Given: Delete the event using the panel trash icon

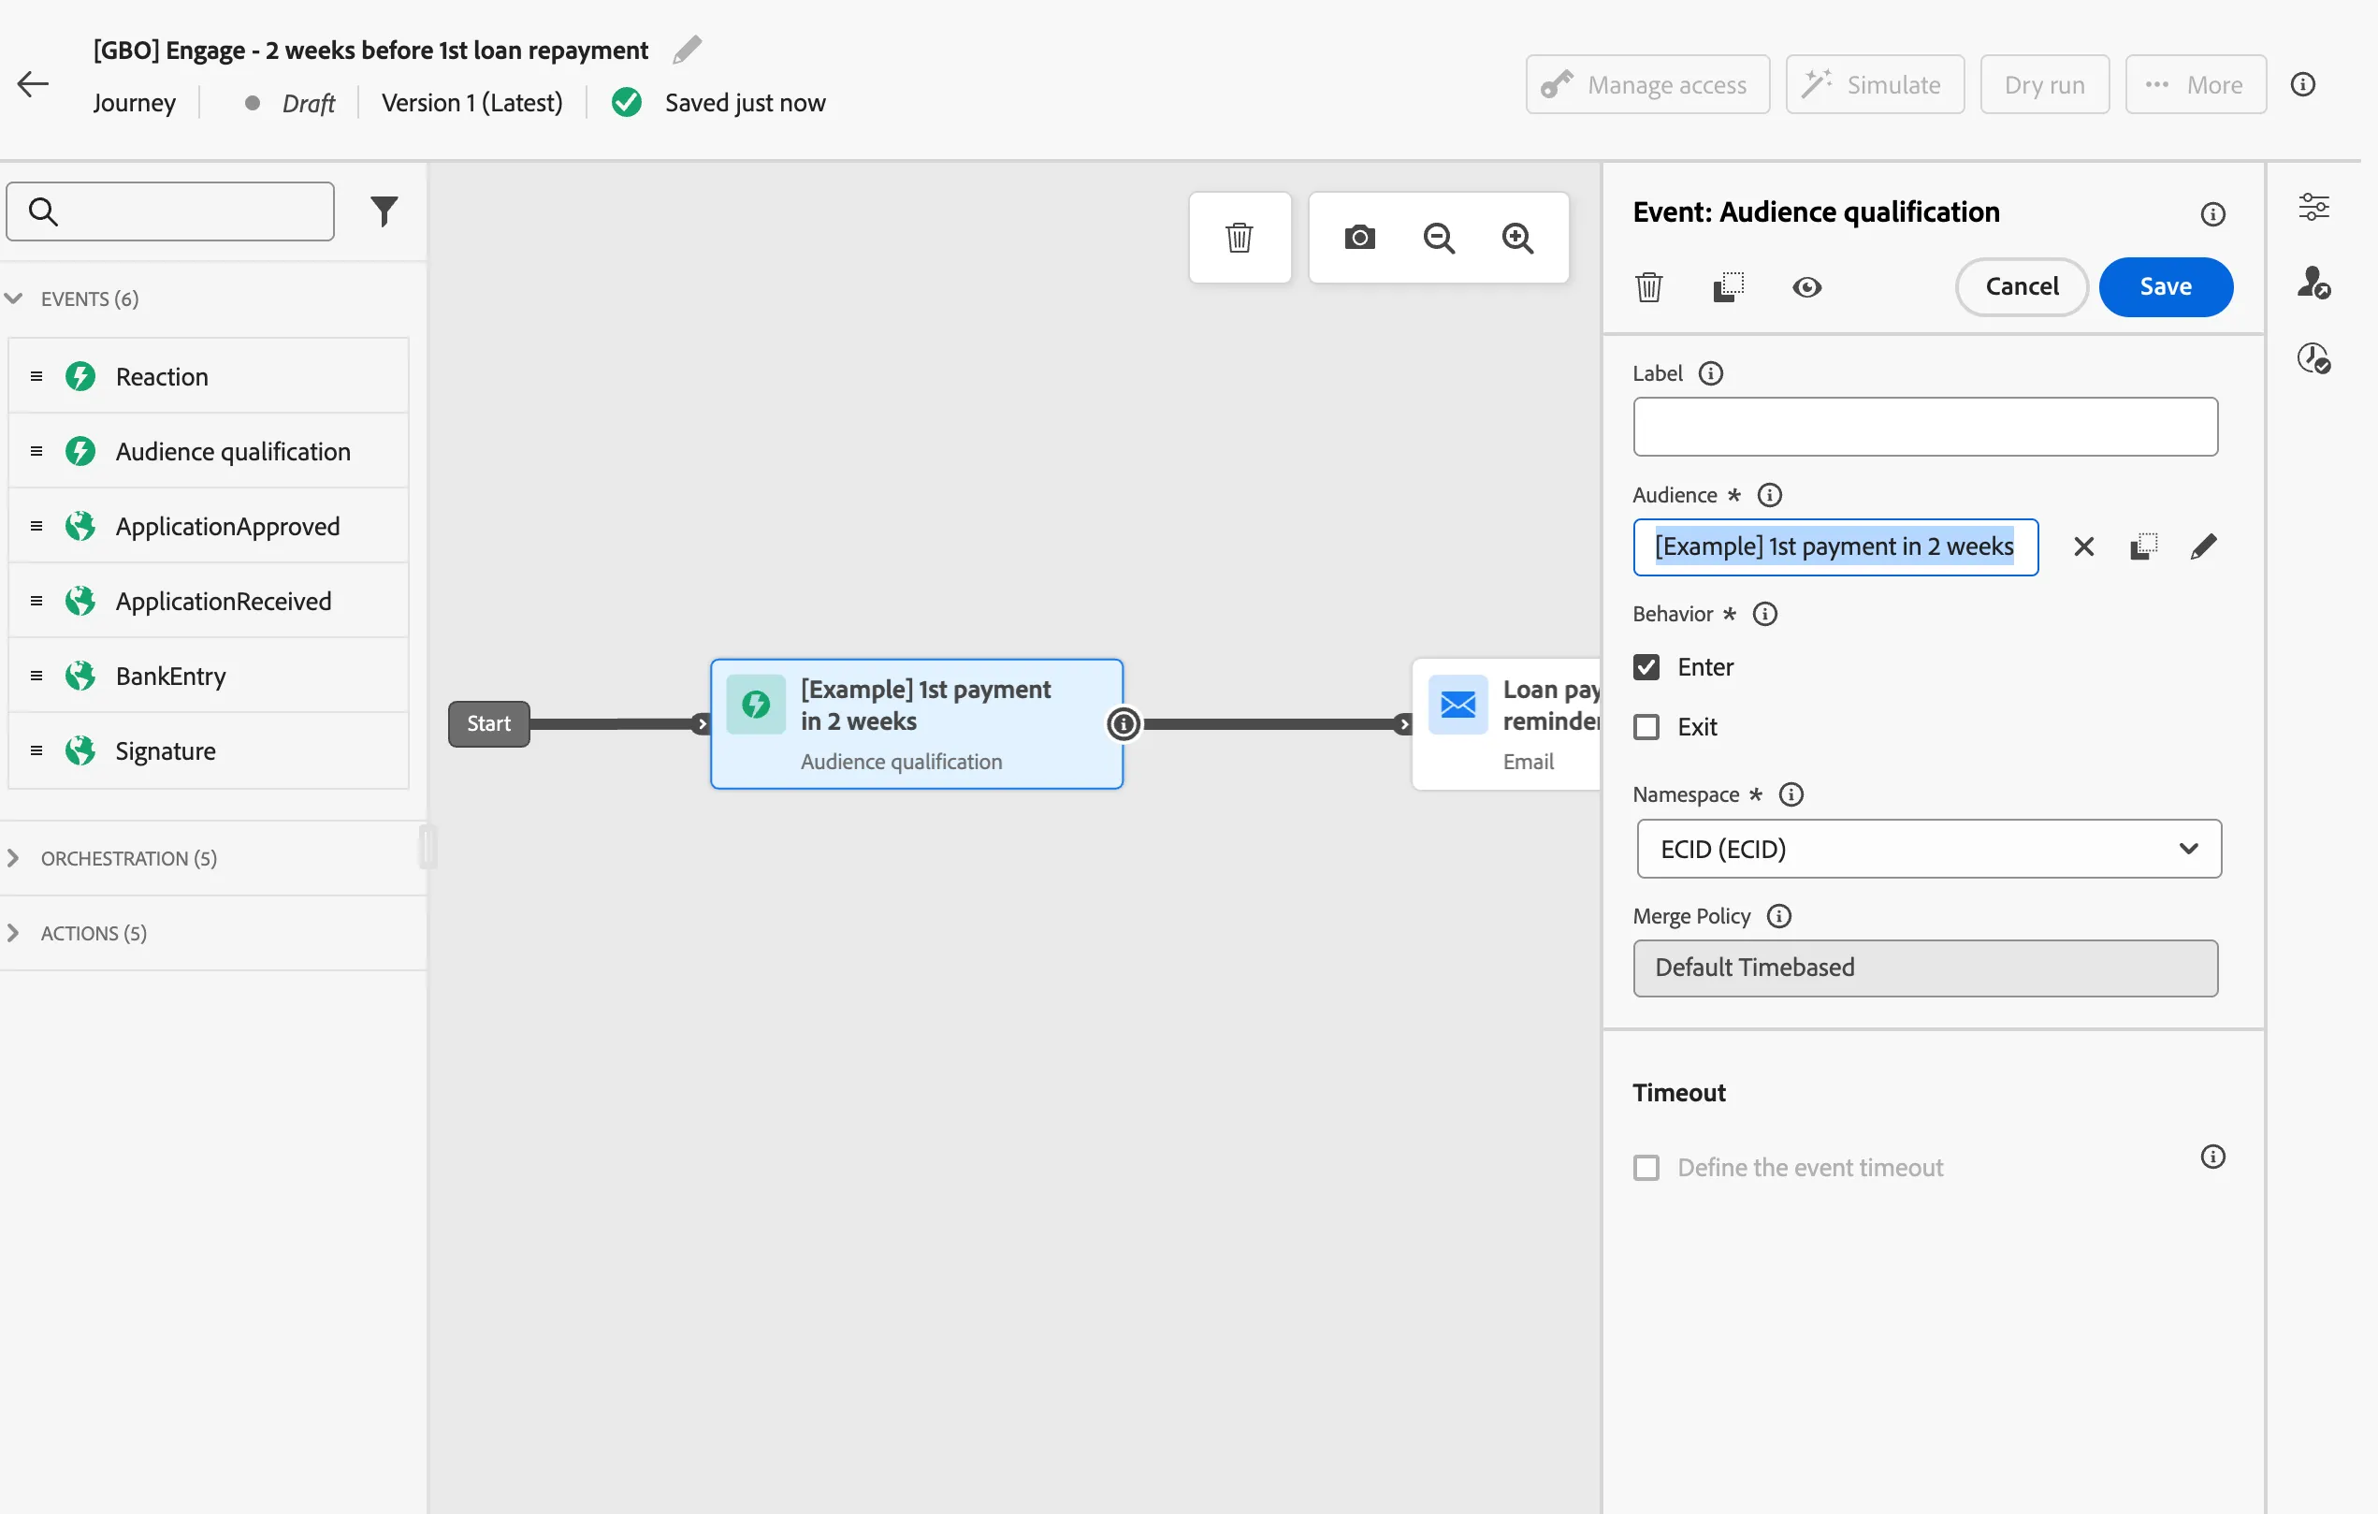Looking at the screenshot, I should coord(1649,287).
